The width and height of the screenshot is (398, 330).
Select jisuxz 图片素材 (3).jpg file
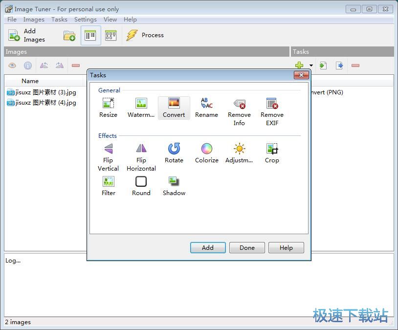[x=42, y=92]
